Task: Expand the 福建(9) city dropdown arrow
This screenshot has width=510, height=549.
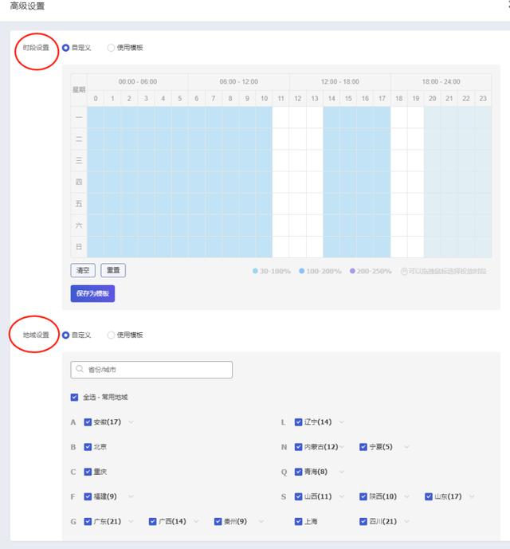Action: pyautogui.click(x=131, y=496)
